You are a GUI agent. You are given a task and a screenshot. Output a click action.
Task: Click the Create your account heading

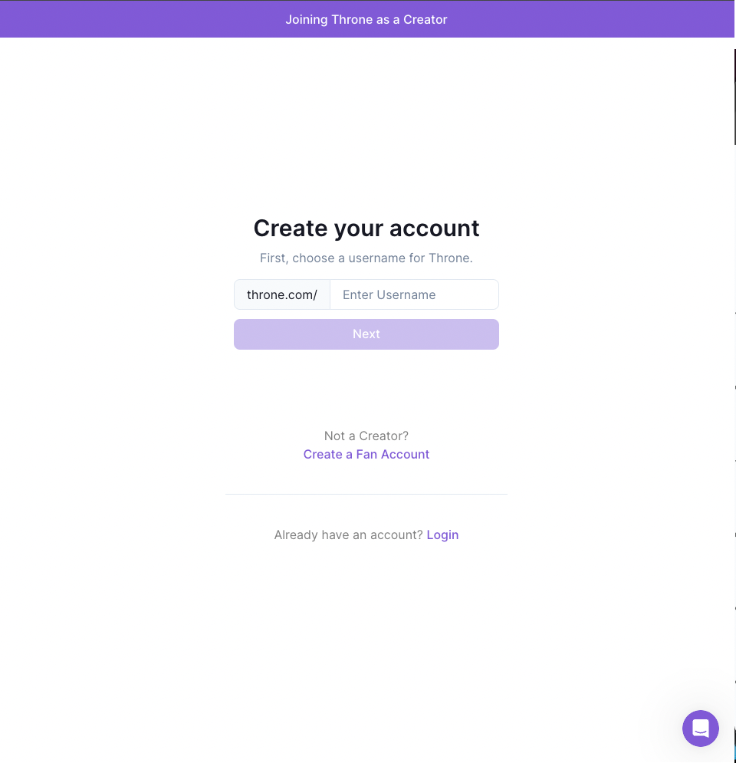tap(366, 229)
